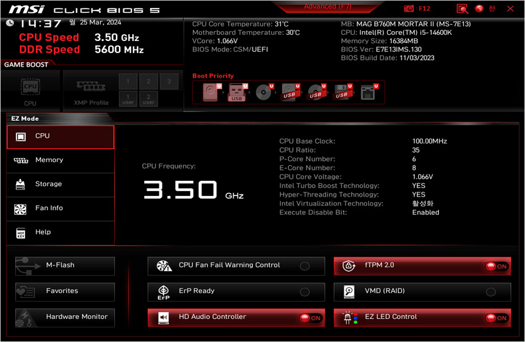The height and width of the screenshot is (342, 525).
Task: Open the Favorites menu
Action: pyautogui.click(x=65, y=292)
